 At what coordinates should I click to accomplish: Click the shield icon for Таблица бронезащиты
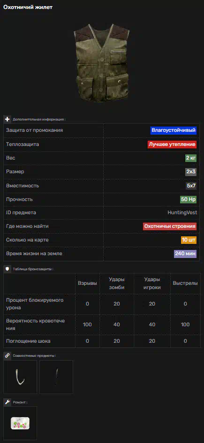pyautogui.click(x=8, y=269)
